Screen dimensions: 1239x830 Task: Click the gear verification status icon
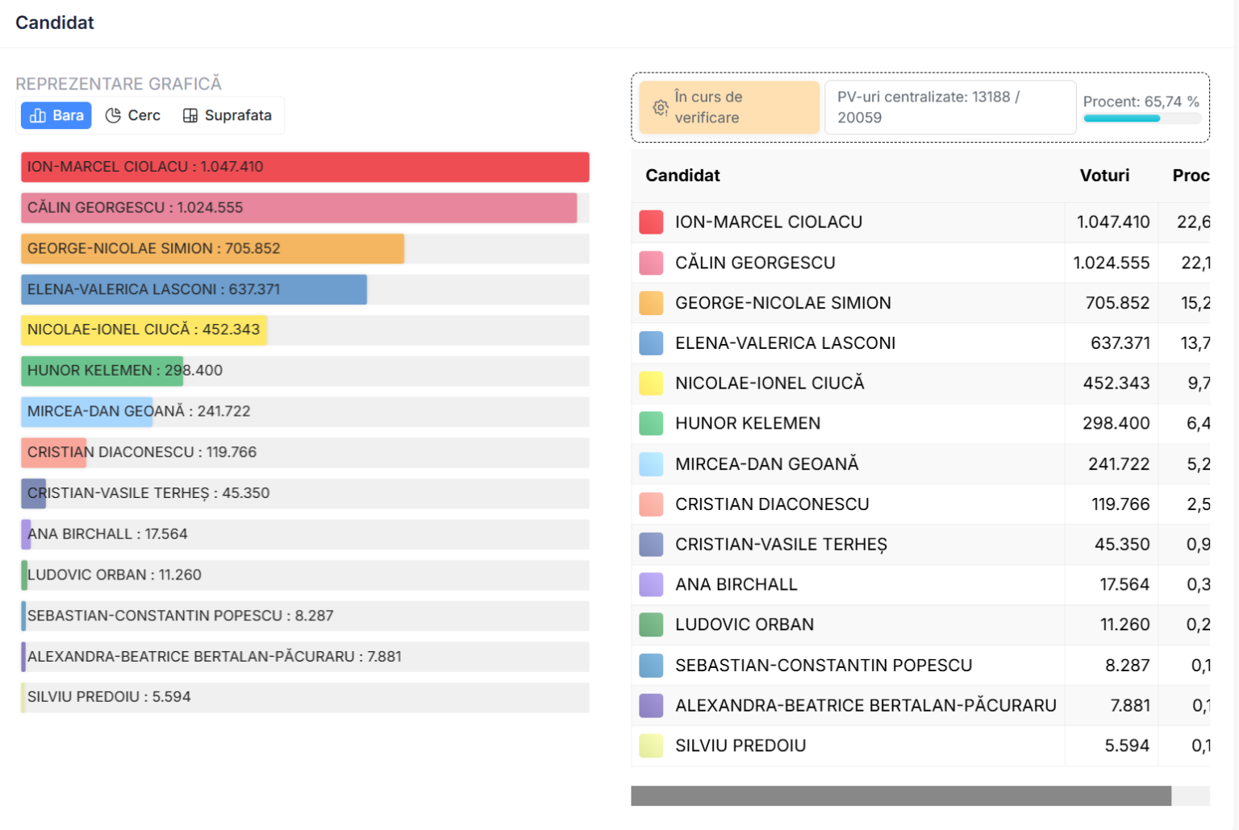(660, 108)
